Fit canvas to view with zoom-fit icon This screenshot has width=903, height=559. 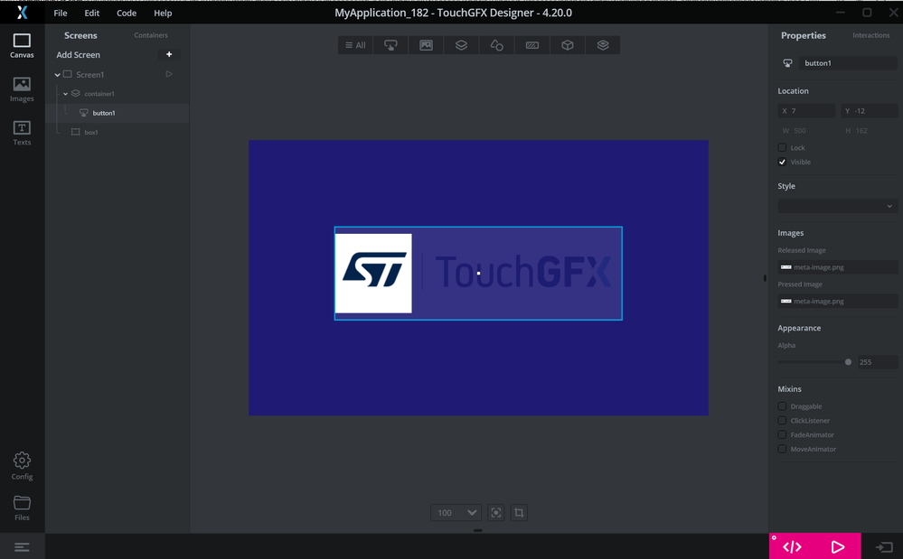[x=496, y=512]
